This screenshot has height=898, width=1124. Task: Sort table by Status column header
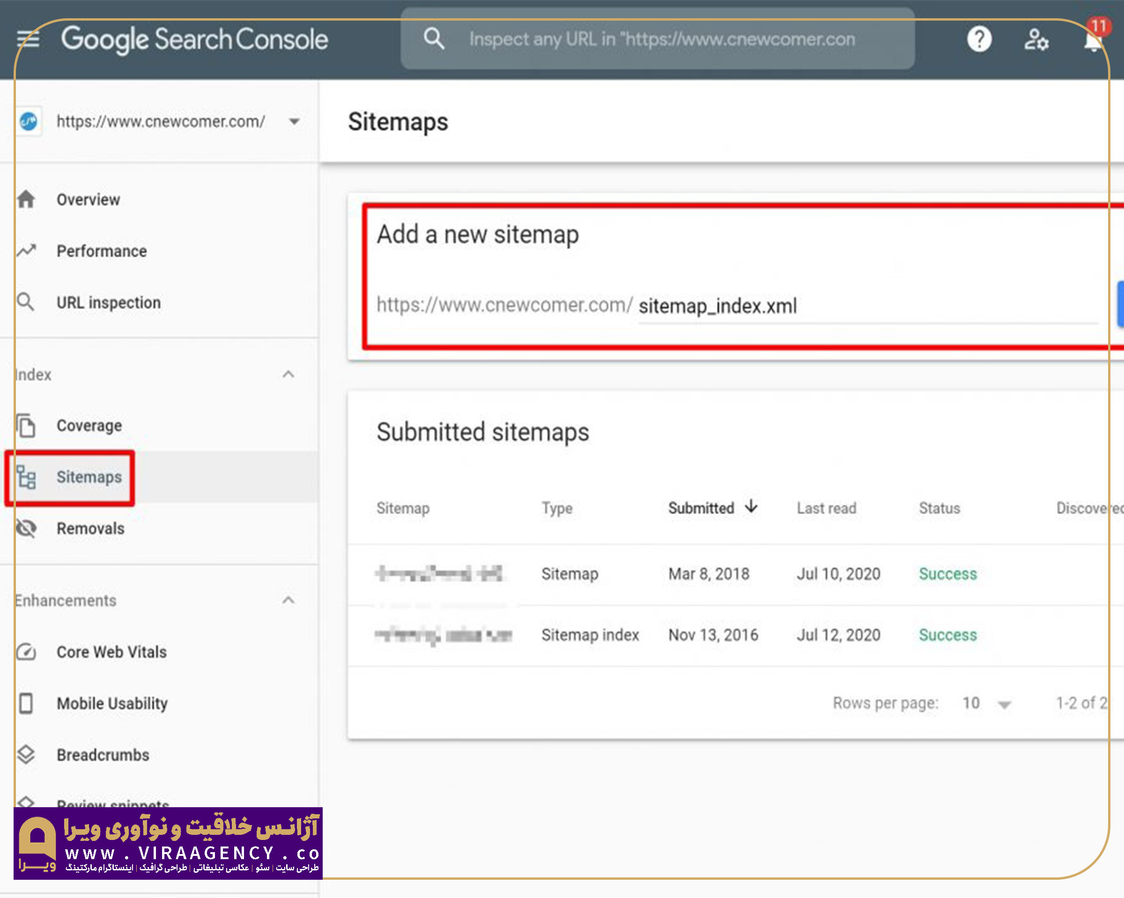click(939, 508)
